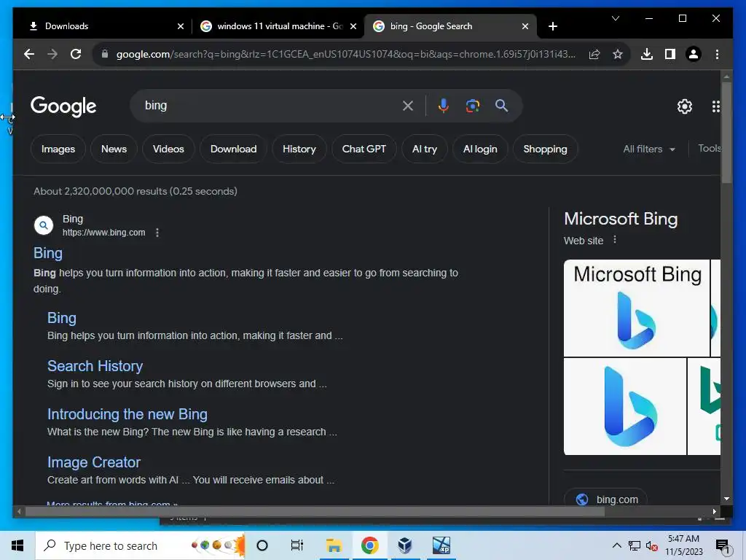Click the address bar URL
This screenshot has height=560, width=746.
click(x=345, y=54)
